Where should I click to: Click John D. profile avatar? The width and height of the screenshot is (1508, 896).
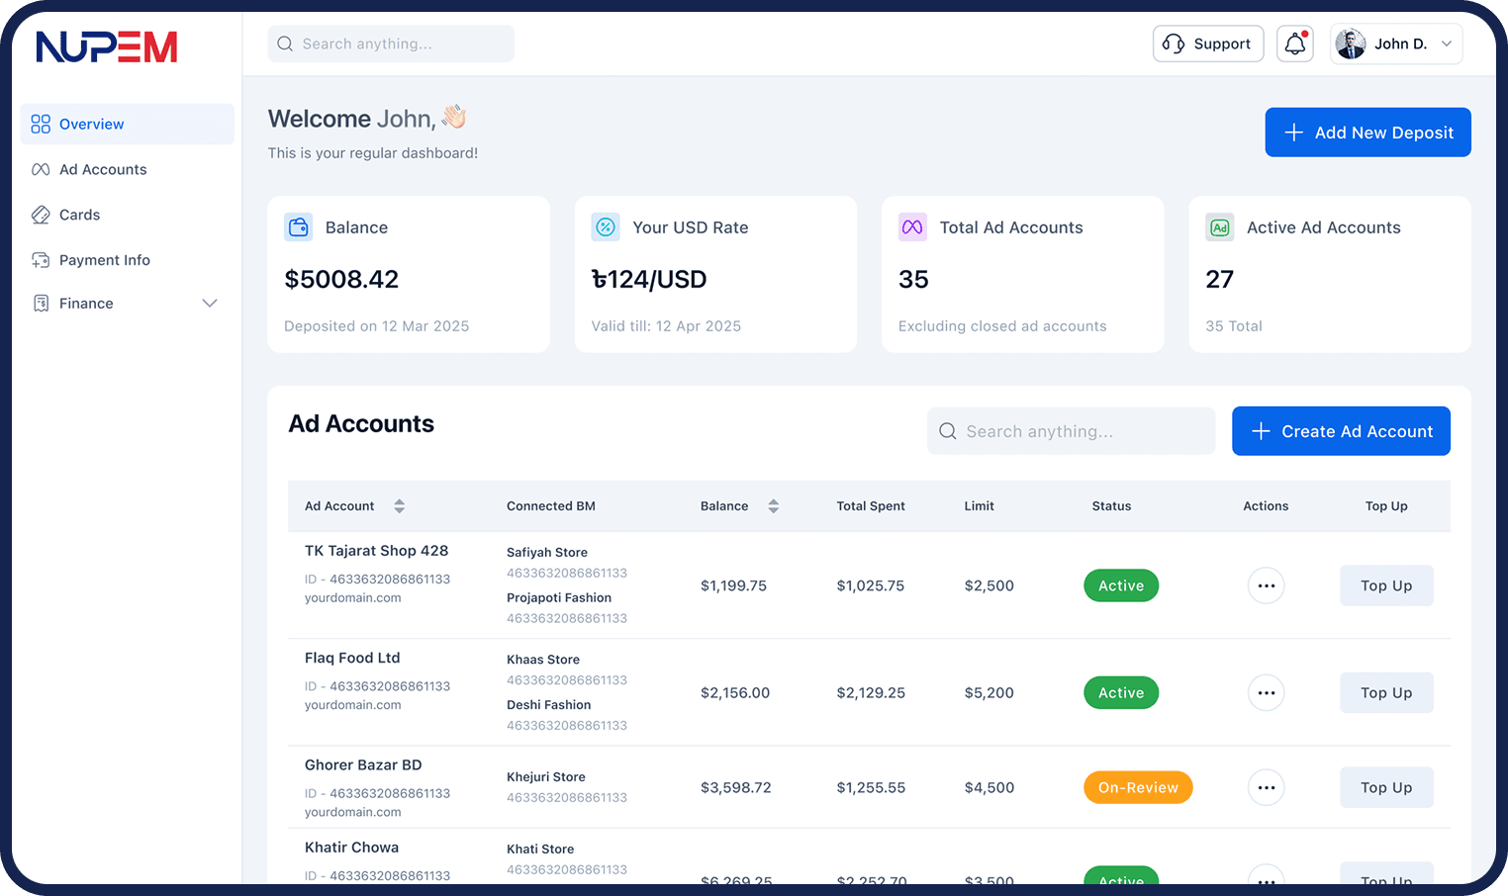click(x=1351, y=44)
